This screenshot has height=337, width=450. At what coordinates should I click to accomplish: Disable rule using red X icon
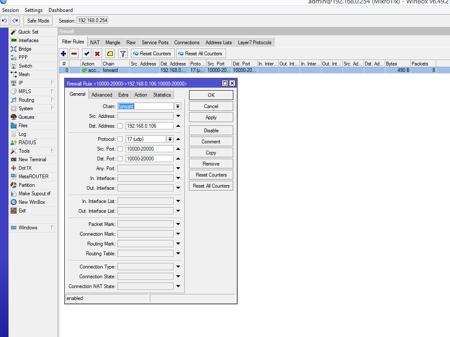[x=97, y=54]
